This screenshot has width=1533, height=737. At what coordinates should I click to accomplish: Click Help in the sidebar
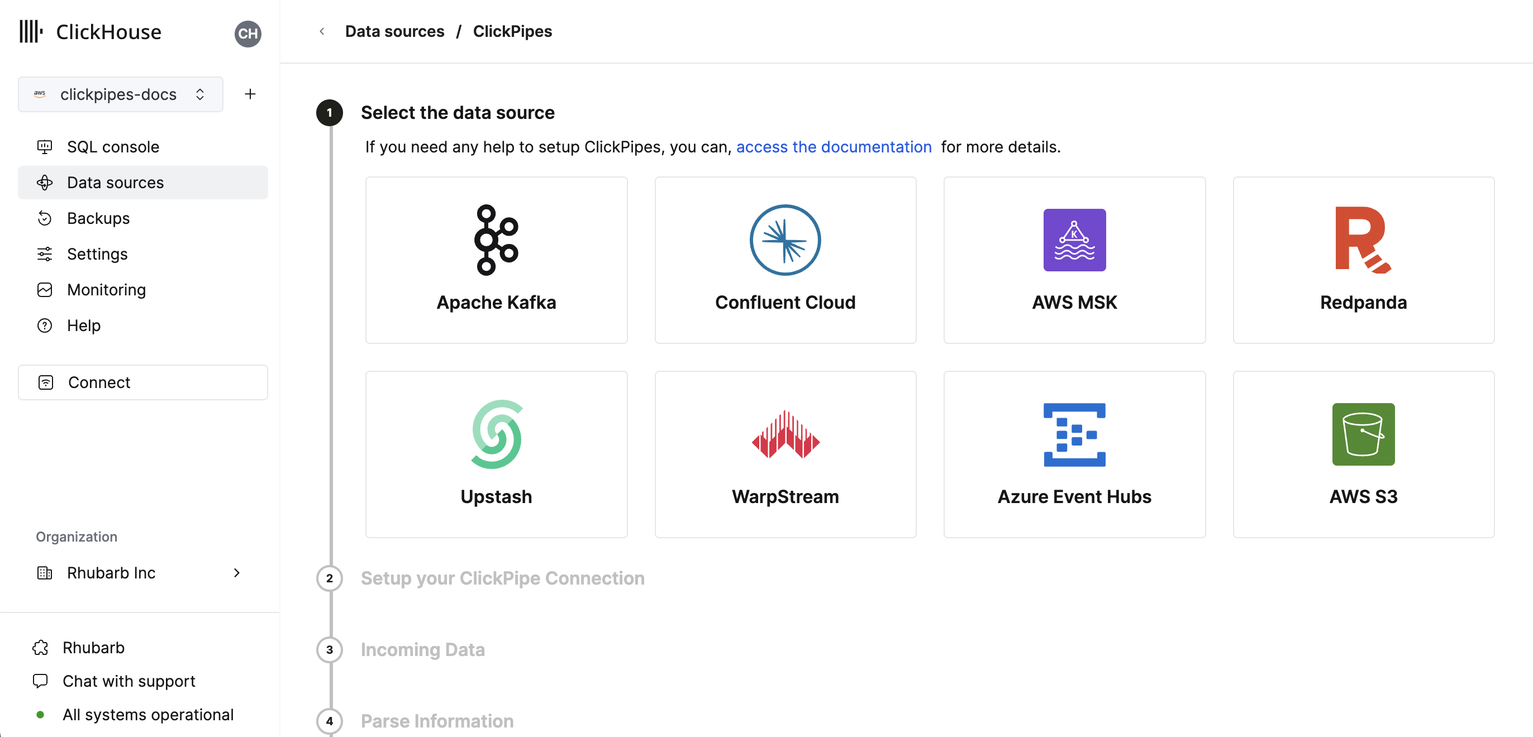pyautogui.click(x=83, y=324)
